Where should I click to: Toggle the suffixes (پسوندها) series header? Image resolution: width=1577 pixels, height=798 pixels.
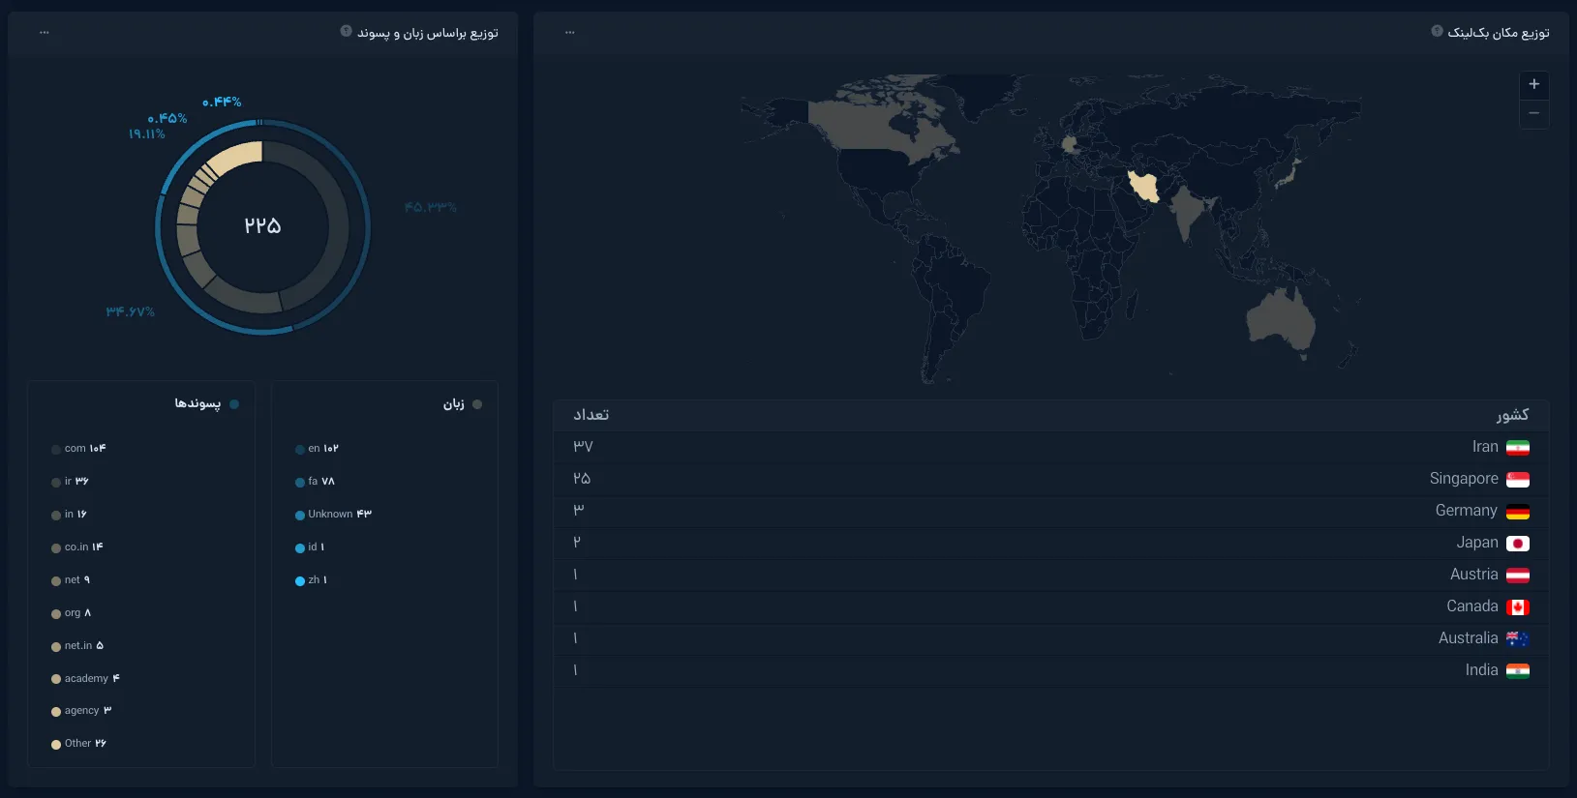click(x=206, y=403)
